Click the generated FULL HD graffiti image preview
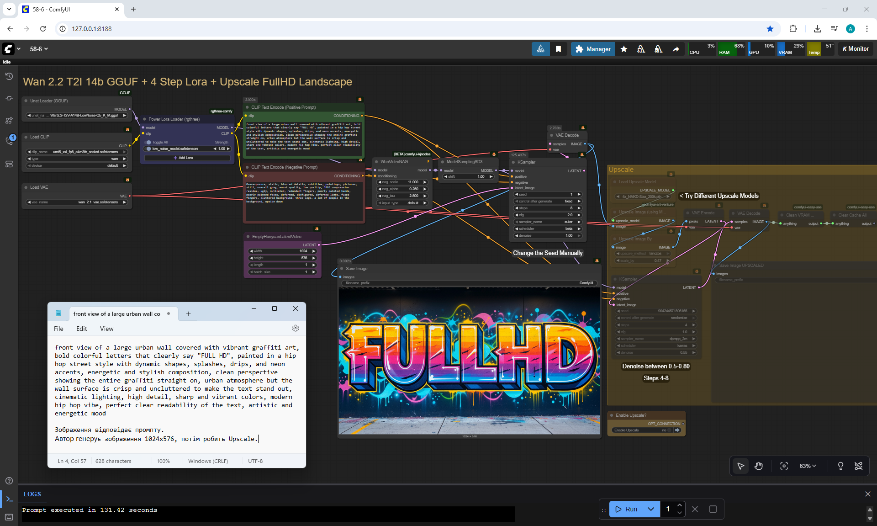Viewport: 877px width, 526px height. (469, 361)
